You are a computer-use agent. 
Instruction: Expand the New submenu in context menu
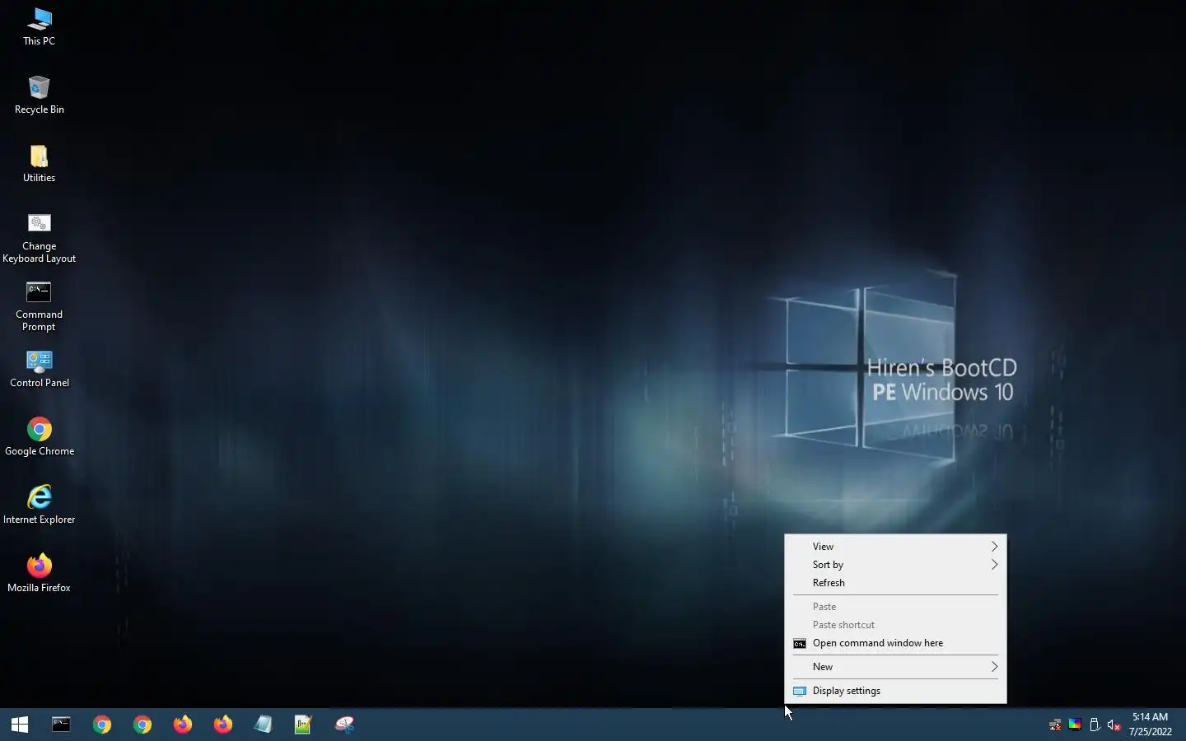click(x=895, y=667)
